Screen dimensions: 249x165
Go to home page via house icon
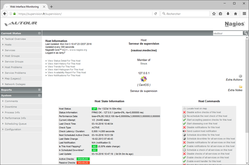pyautogui.click(x=235, y=14)
